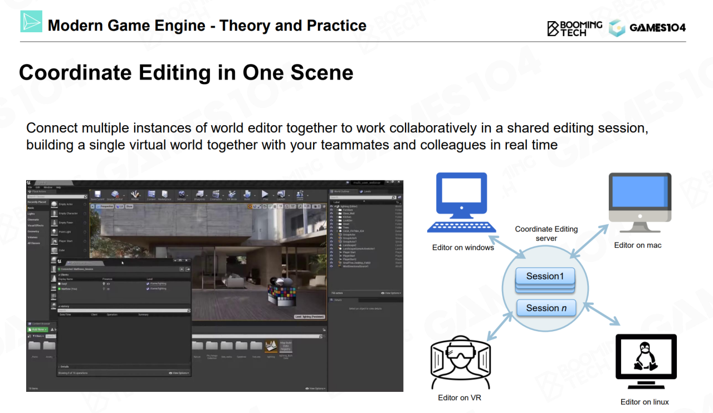Click the Build toolbar icon
The height and width of the screenshot is (413, 713).
(247, 195)
